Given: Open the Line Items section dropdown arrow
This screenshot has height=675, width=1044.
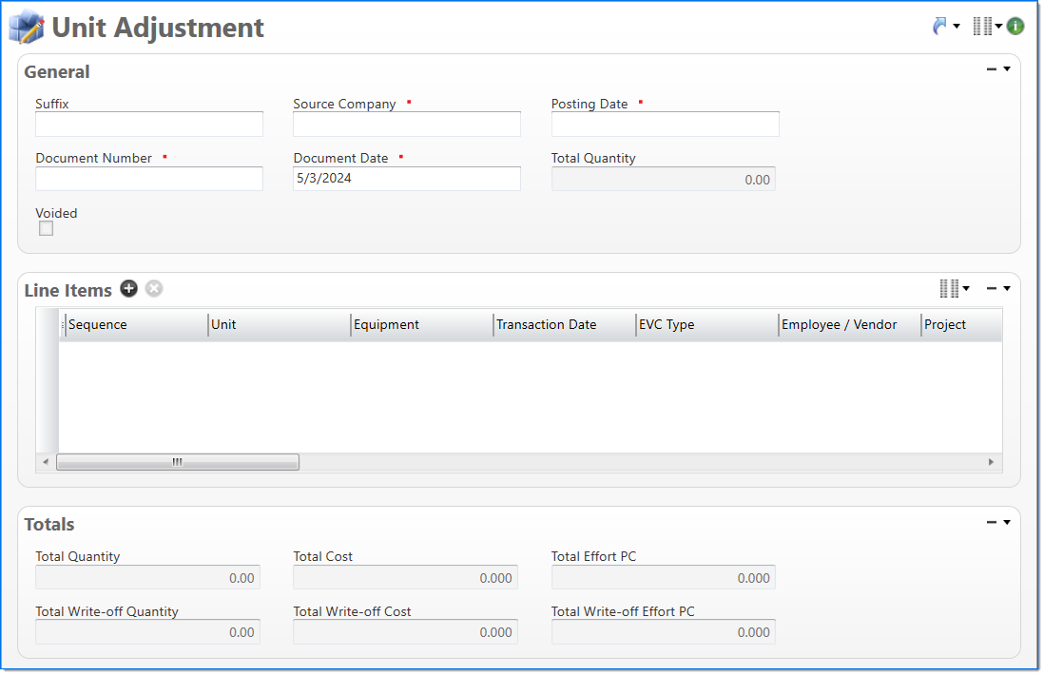Looking at the screenshot, I should coord(1007,288).
